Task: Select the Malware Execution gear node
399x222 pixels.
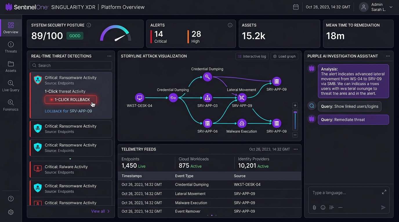Action: pyautogui.click(x=242, y=123)
